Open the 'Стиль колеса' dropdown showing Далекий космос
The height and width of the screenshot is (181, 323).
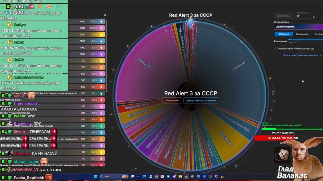(299, 27)
